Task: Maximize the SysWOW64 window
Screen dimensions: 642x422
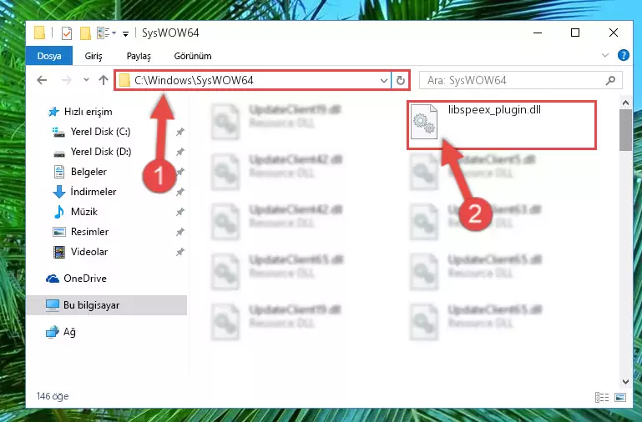Action: (575, 33)
